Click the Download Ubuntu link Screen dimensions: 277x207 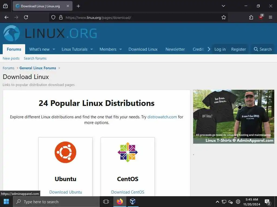pos(65,192)
